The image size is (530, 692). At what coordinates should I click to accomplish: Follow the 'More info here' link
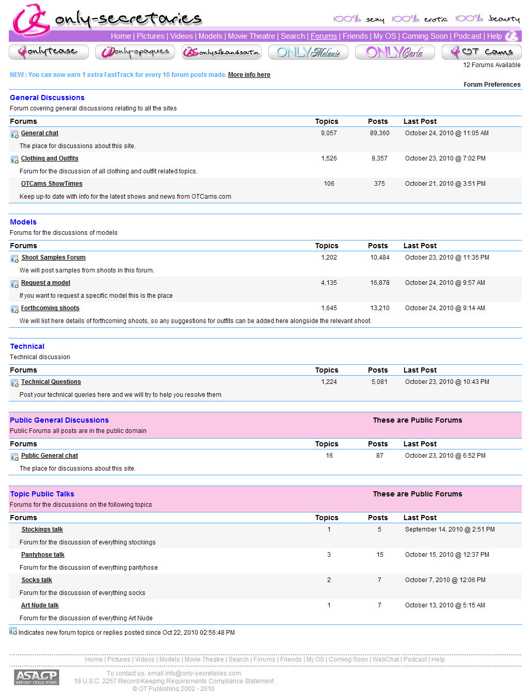249,75
